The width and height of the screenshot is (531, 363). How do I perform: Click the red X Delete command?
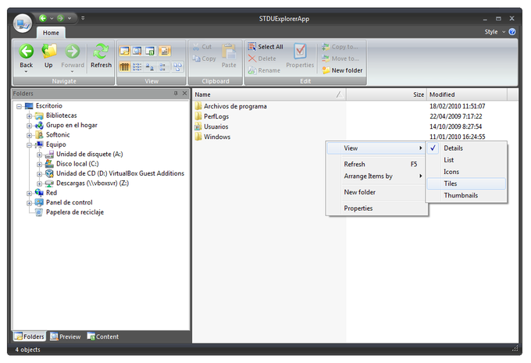point(262,59)
